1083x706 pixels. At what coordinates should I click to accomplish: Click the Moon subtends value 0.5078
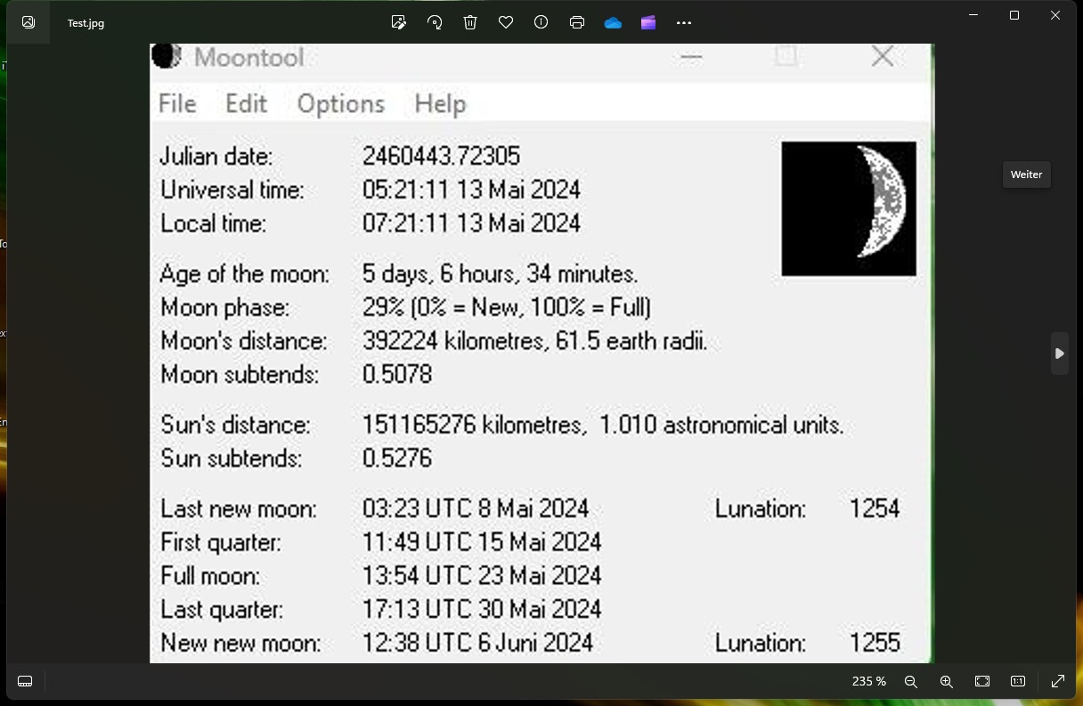point(397,375)
